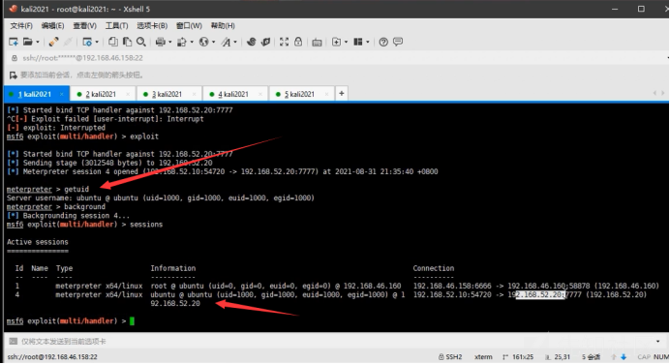Open the 文件(F) menu

[x=21, y=25]
